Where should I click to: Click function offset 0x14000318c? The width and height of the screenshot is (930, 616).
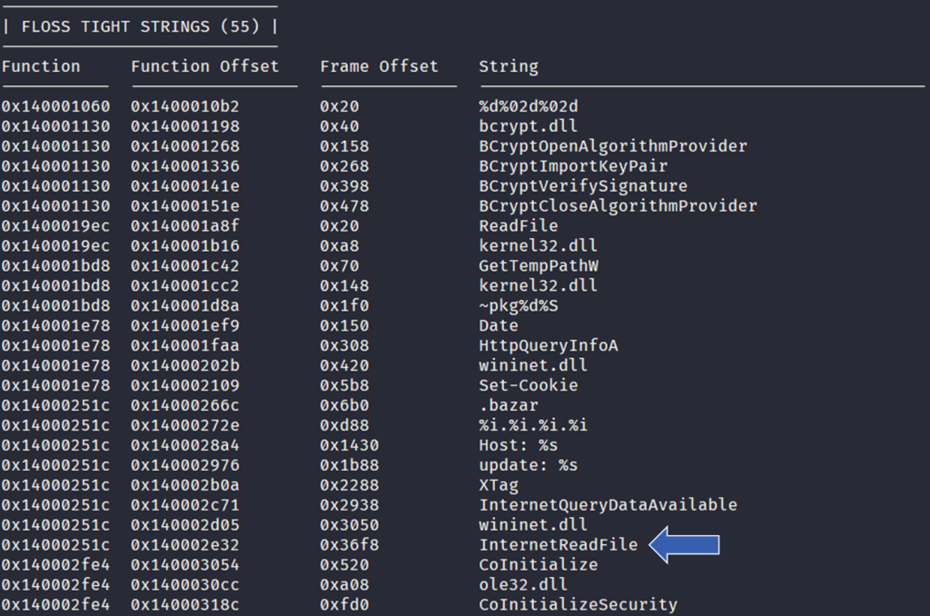click(x=185, y=605)
